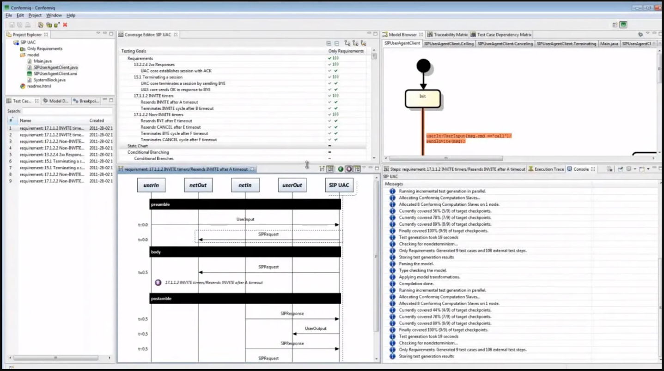The width and height of the screenshot is (664, 371).
Task: Click the black initial state node in model diagram
Action: coord(423,66)
